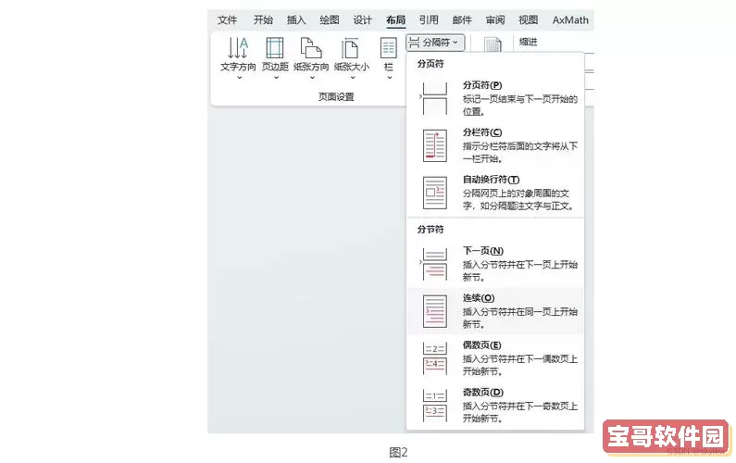This screenshot has height=463, width=736.
Task: Choose 分栏符(C) menu text
Action: [x=482, y=132]
